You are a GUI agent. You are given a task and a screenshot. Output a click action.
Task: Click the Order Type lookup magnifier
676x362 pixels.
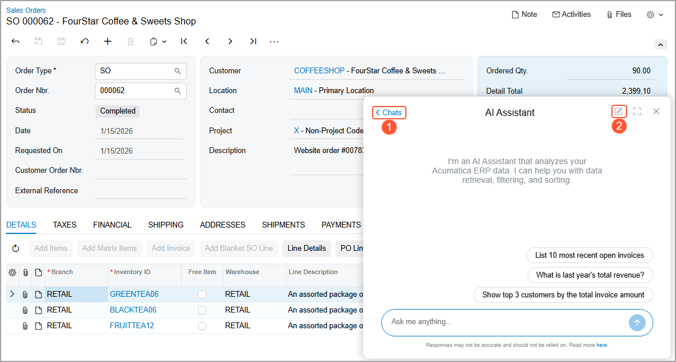click(x=178, y=71)
